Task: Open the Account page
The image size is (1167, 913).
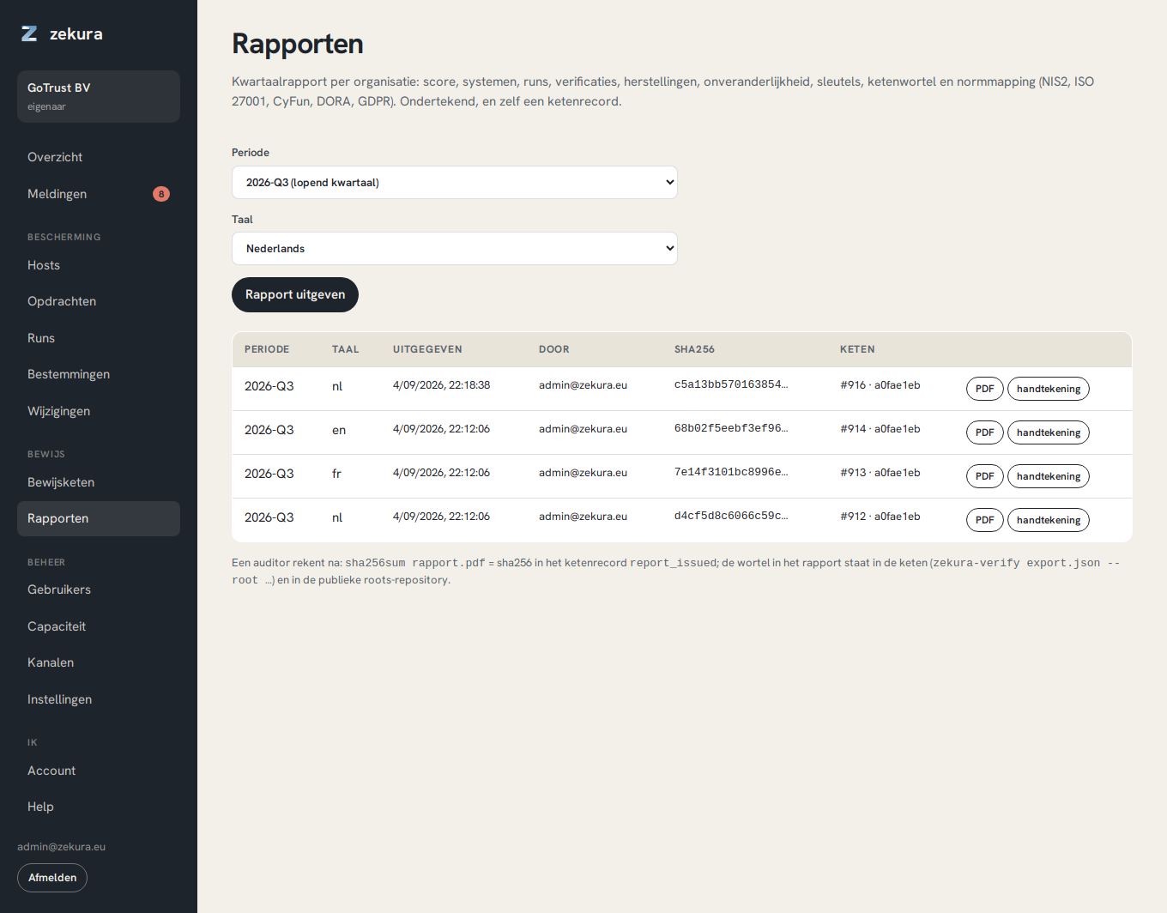Action: [99, 771]
